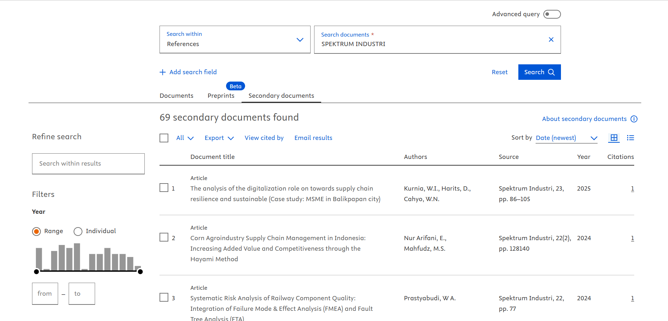Switch to grid table view icon
This screenshot has width=668, height=321.
tap(614, 138)
